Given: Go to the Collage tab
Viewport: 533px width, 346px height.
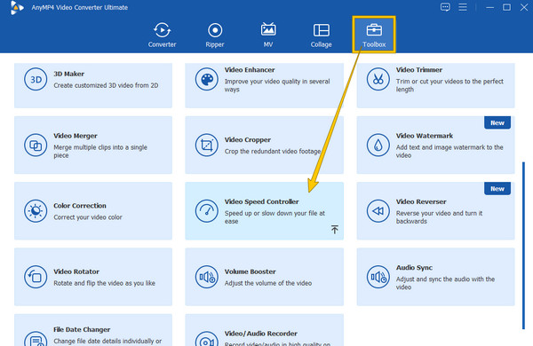Looking at the screenshot, I should pos(321,35).
